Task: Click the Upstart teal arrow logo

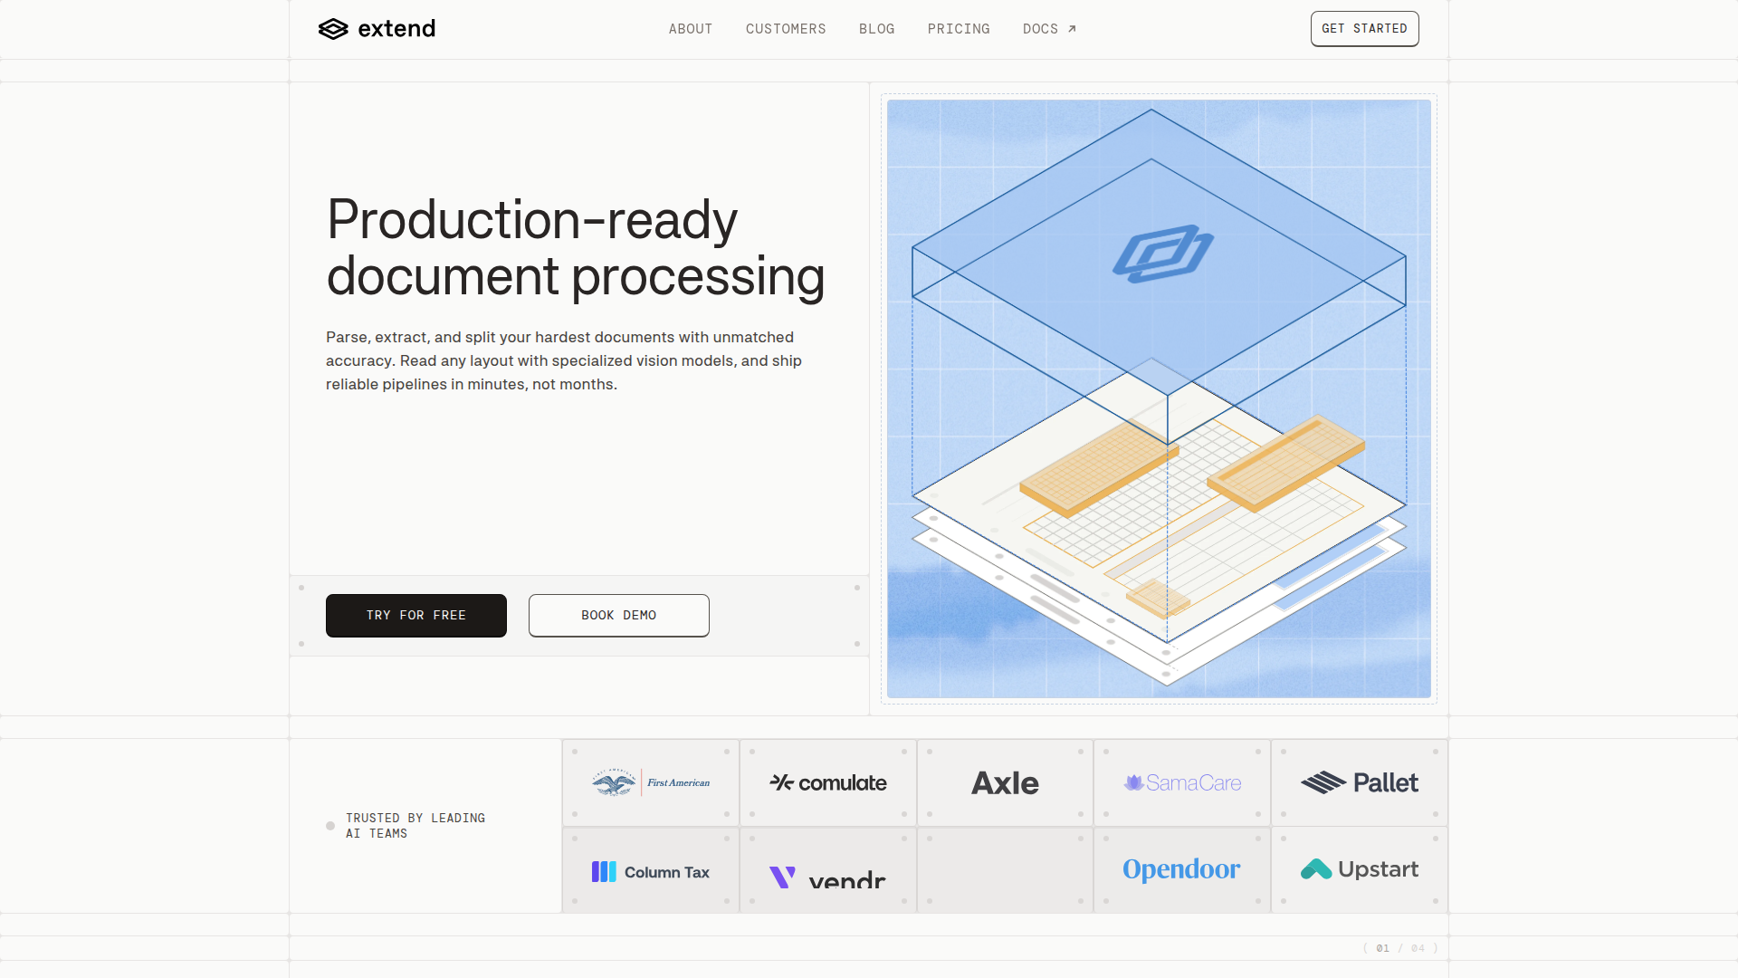Action: tap(1315, 869)
